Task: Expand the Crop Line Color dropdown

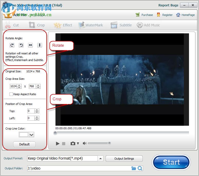Action: pyautogui.click(x=31, y=134)
